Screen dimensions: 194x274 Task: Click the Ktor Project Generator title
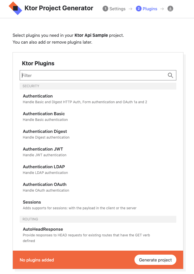pyautogui.click(x=59, y=8)
